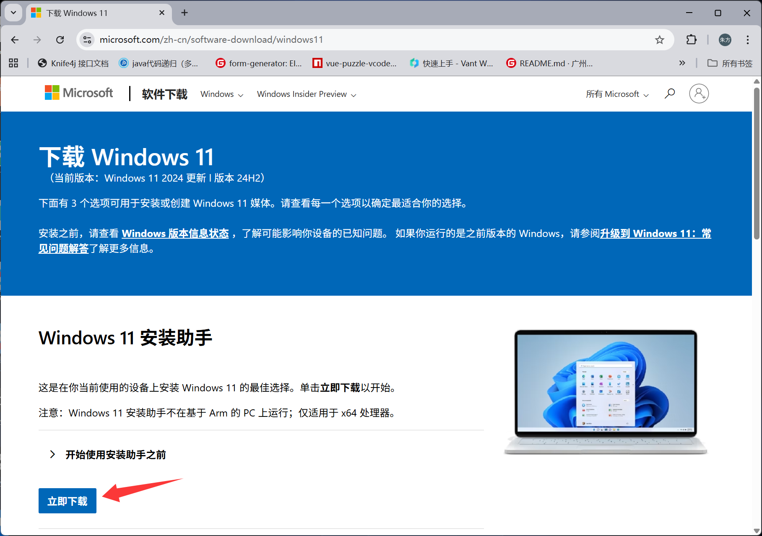Show more bookmarks with the double chevron
This screenshot has width=762, height=536.
682,63
